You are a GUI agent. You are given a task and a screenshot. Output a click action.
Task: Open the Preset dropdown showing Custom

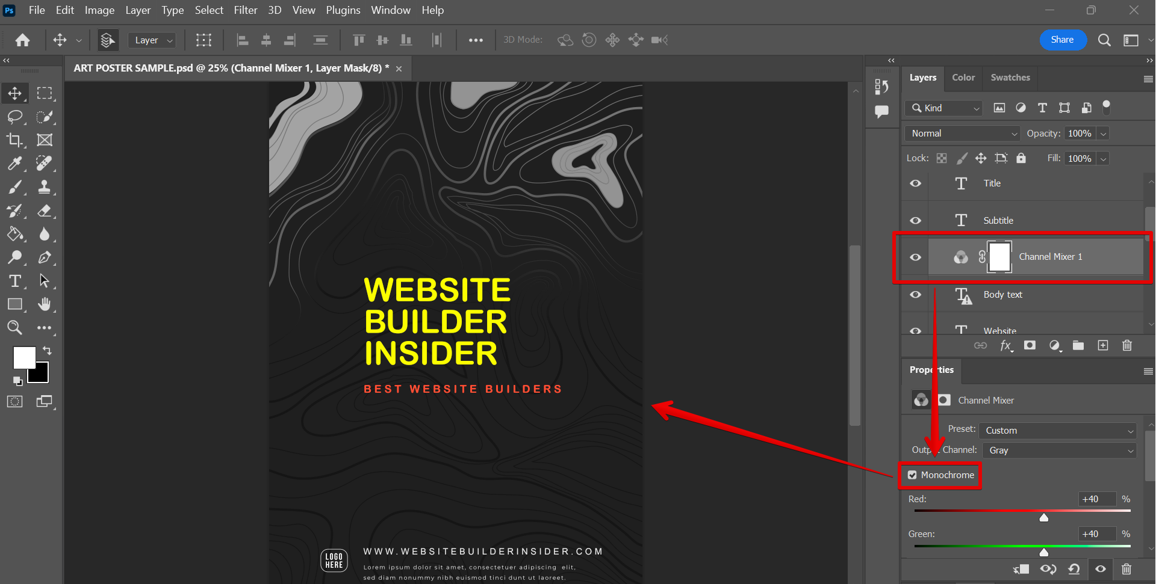click(1058, 431)
